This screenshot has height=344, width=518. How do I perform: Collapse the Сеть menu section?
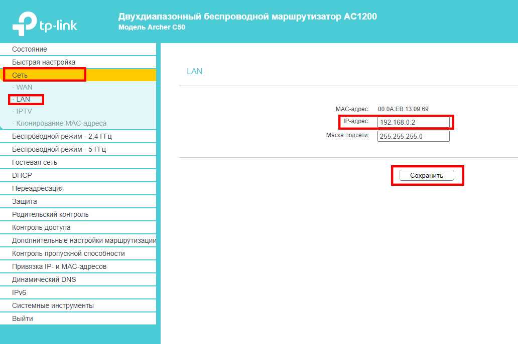point(20,75)
